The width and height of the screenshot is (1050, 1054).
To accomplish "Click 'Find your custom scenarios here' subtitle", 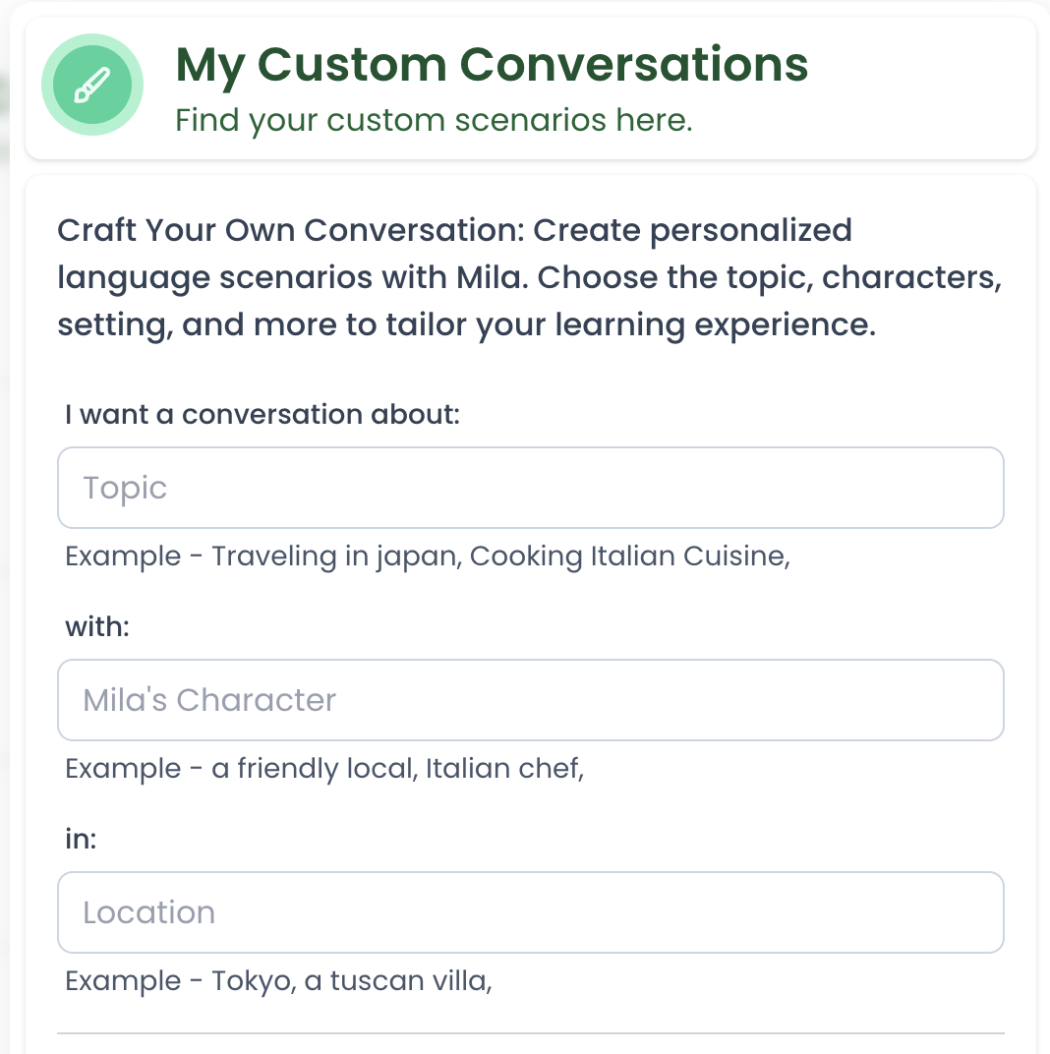I will 434,121.
